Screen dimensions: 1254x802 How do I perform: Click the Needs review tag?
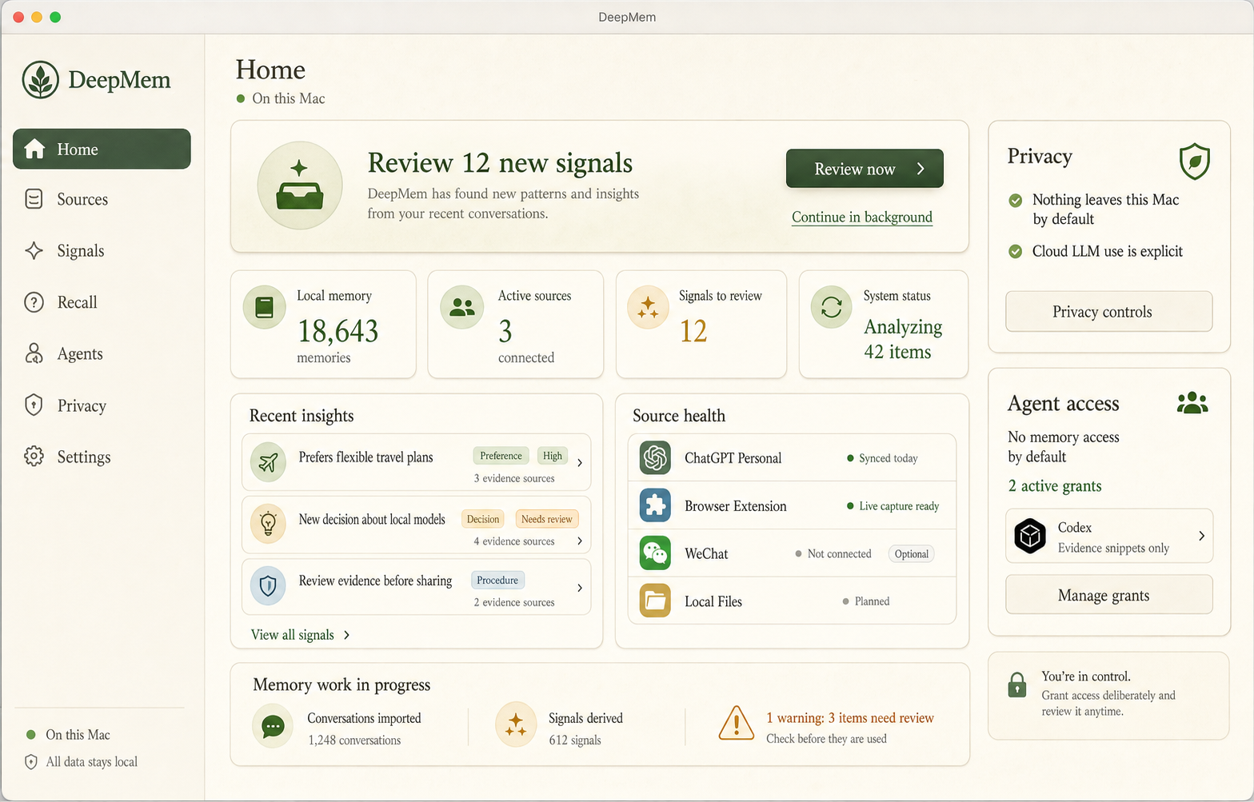coord(547,519)
